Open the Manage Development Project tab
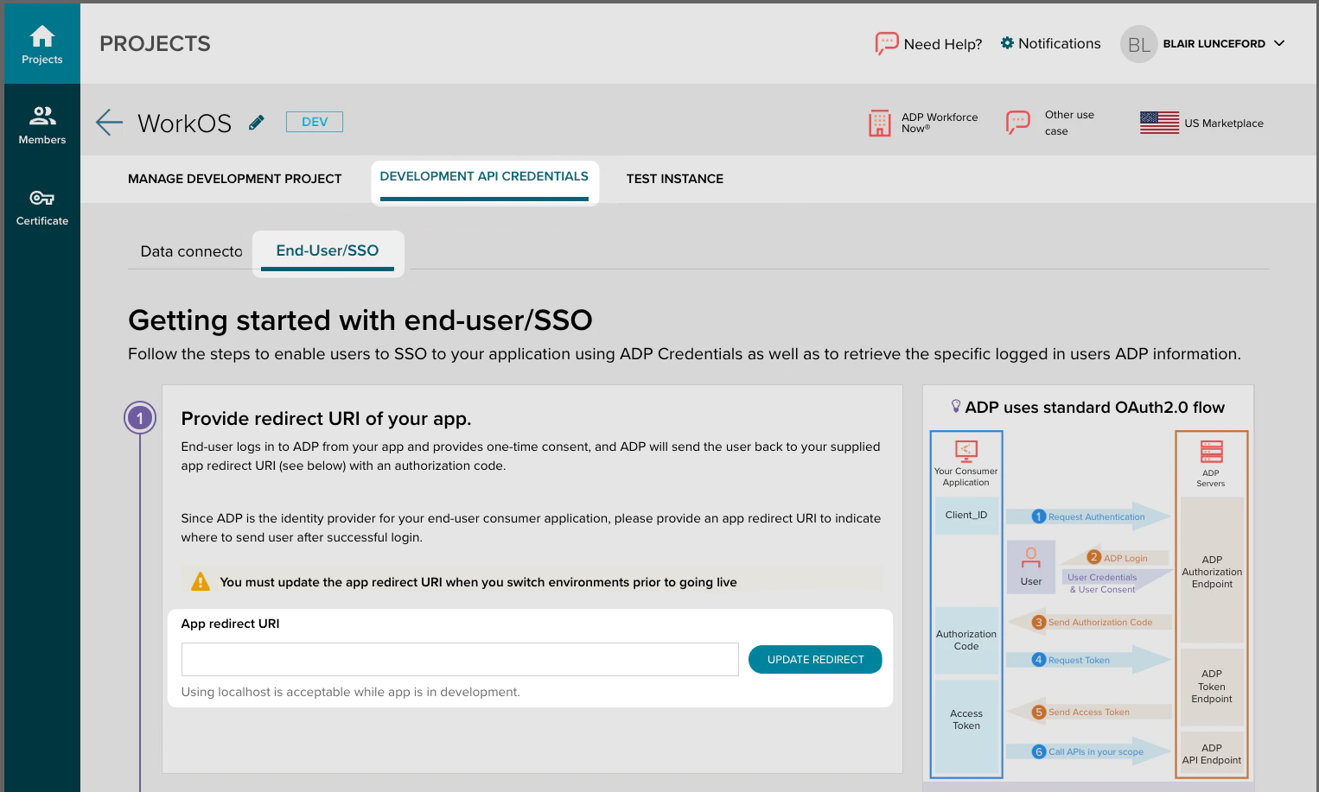This screenshot has width=1319, height=792. (x=234, y=179)
